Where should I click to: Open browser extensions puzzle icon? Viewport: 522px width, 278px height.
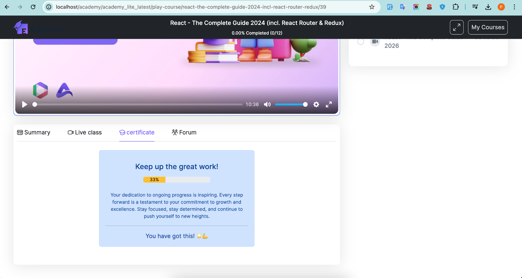(x=455, y=7)
